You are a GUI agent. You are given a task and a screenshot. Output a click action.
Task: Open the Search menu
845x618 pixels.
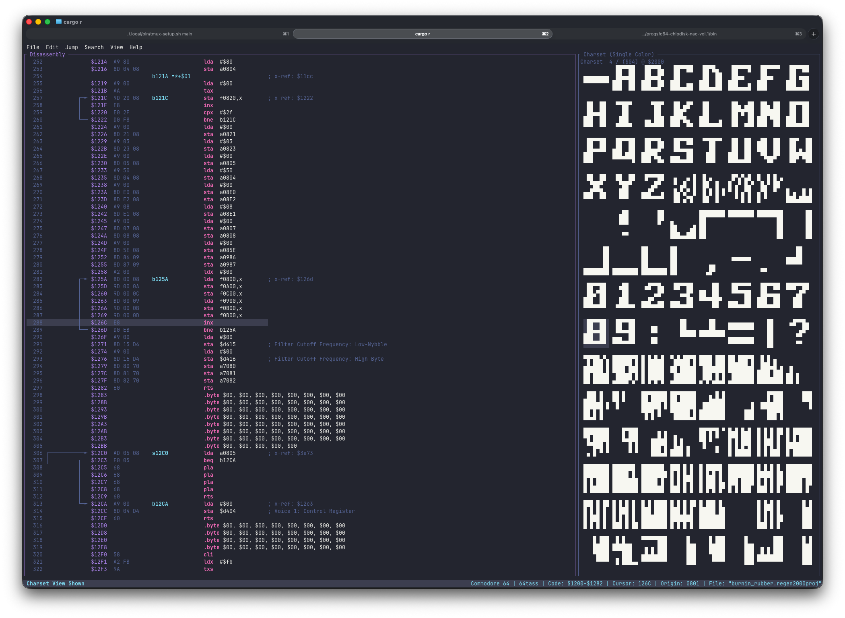click(x=94, y=47)
